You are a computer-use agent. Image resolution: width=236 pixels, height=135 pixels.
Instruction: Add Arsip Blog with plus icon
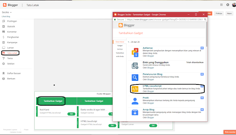[x=202, y=110]
